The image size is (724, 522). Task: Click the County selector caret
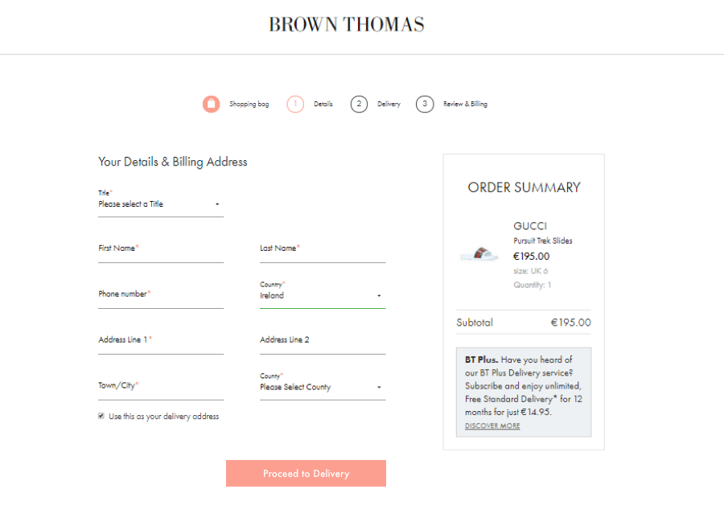[x=378, y=387]
